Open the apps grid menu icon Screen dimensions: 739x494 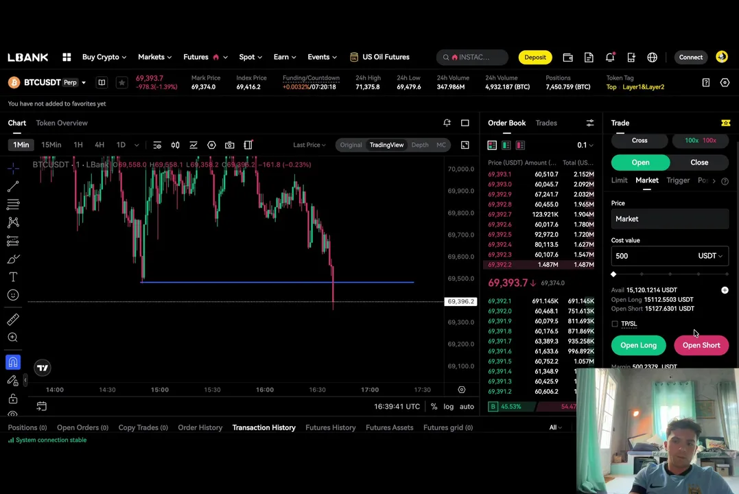(67, 57)
